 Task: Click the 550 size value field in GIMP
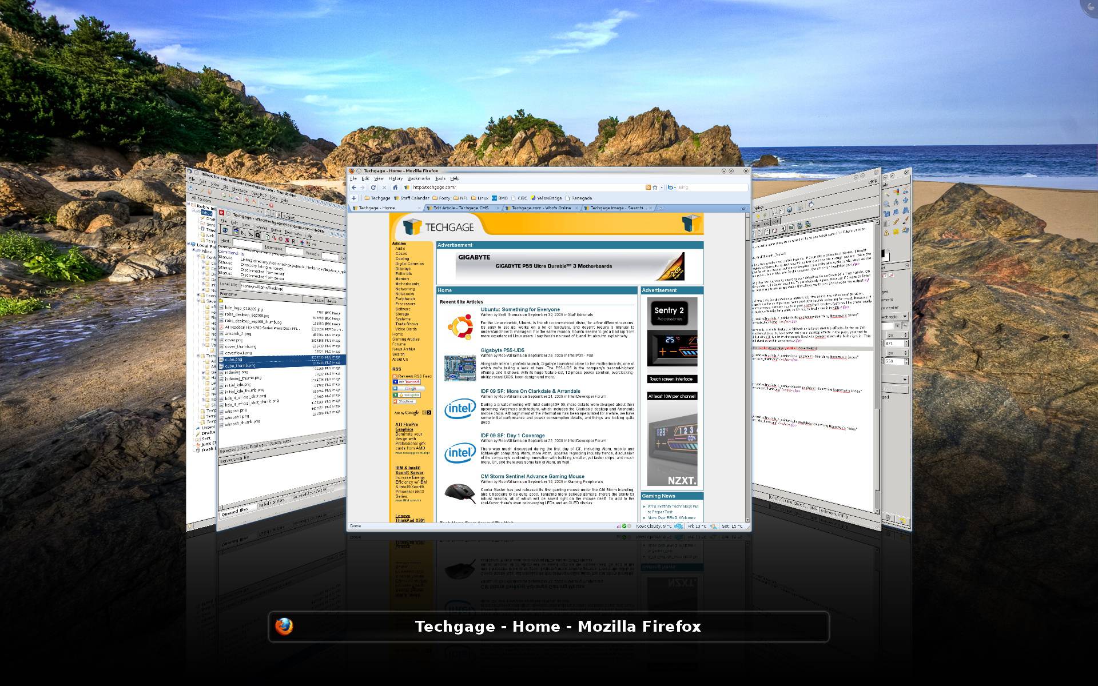(896, 361)
